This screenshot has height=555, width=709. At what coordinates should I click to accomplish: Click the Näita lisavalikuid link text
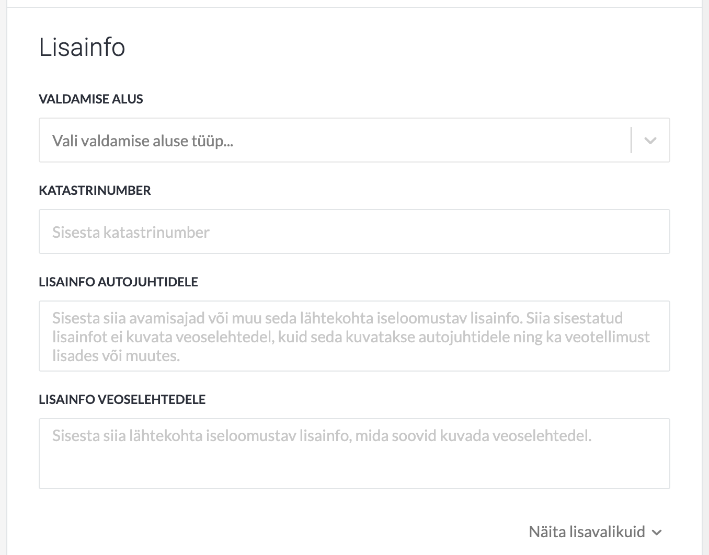(x=587, y=532)
